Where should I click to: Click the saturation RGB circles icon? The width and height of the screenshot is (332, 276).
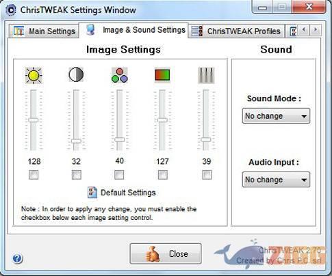point(120,75)
